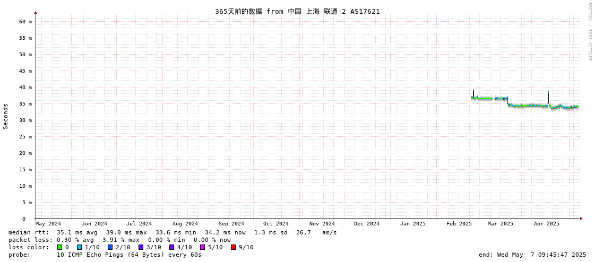Click the Oct 2024 axis label

point(276,224)
